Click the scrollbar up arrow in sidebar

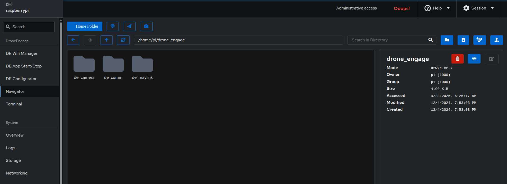(61, 20)
